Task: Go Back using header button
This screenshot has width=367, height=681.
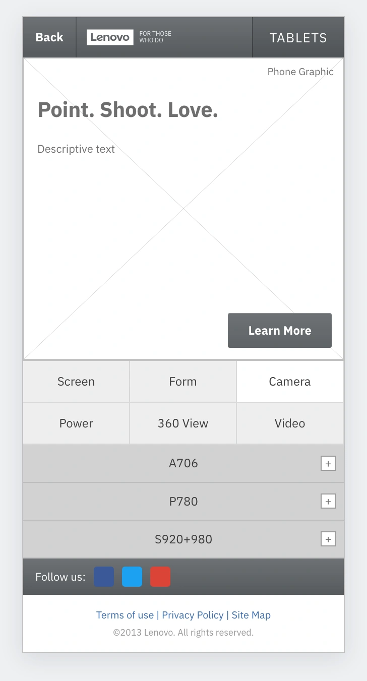Action: click(x=49, y=37)
